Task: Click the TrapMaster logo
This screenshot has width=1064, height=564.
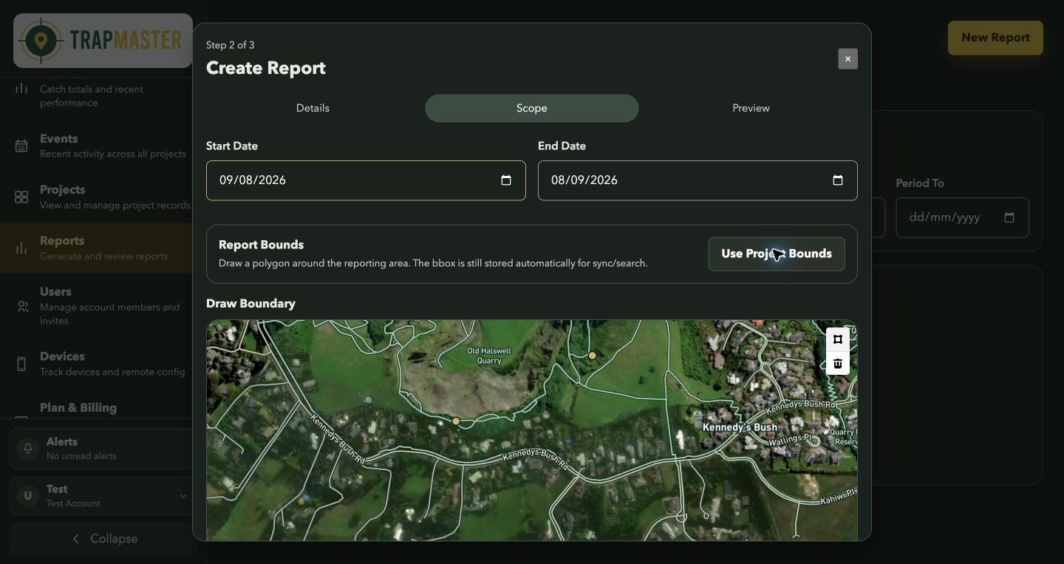Action: coord(103,41)
